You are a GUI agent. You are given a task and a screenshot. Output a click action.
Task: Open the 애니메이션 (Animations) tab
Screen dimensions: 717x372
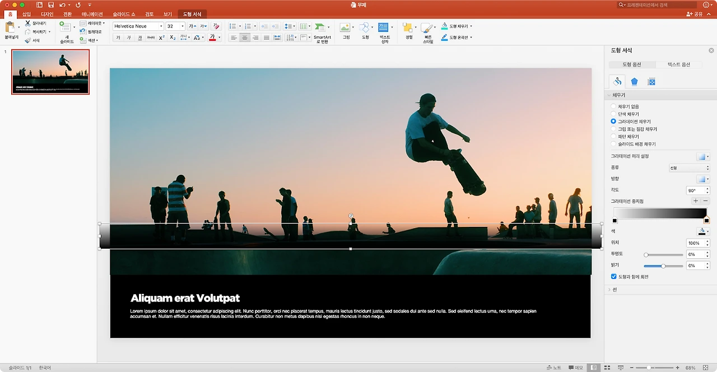click(92, 14)
